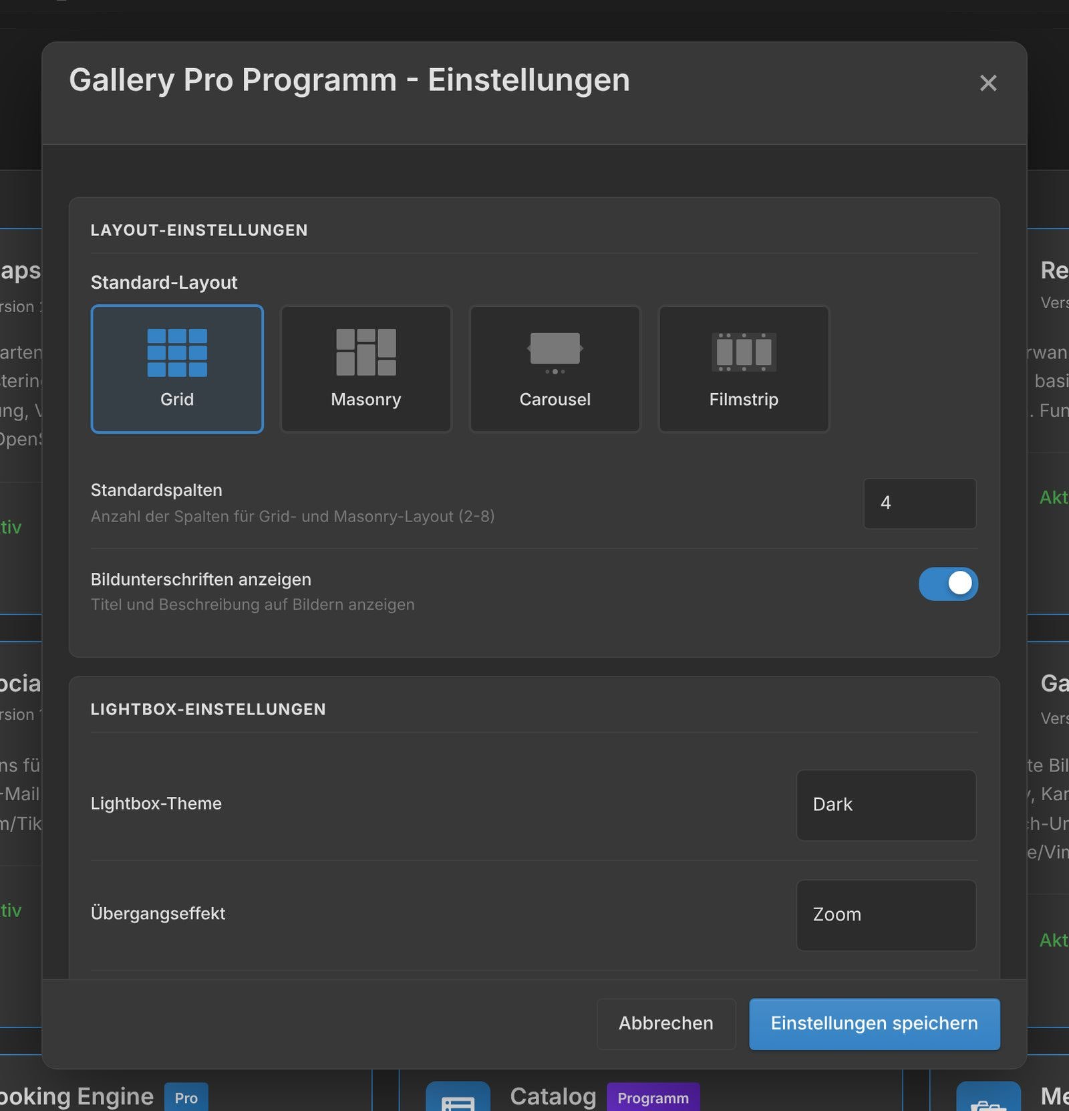Viewport: 1069px width, 1111px height.
Task: Click the Masonry layout label
Action: click(x=366, y=400)
